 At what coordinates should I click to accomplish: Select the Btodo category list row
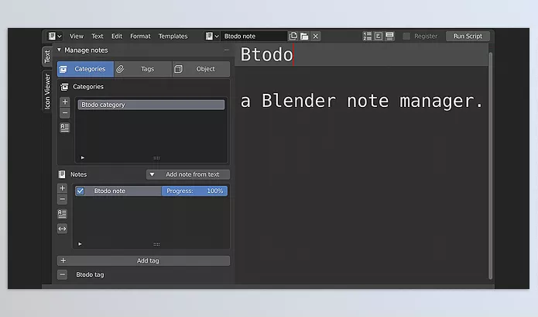151,105
